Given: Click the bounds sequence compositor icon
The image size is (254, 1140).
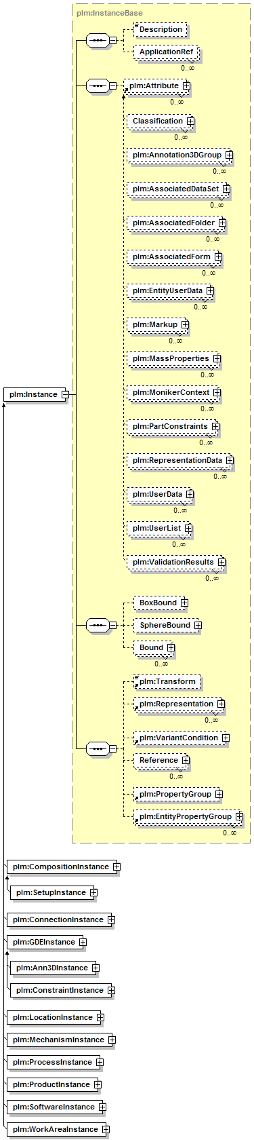Looking at the screenshot, I should (98, 625).
